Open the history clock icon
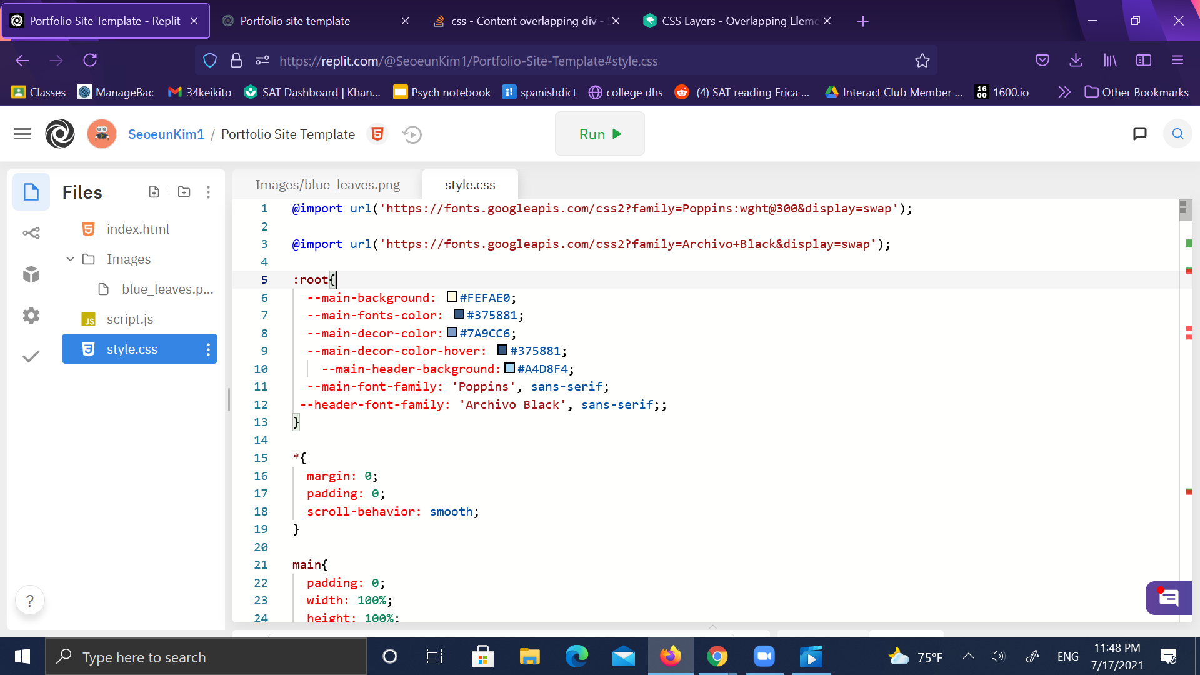Viewport: 1200px width, 675px height. click(x=412, y=134)
